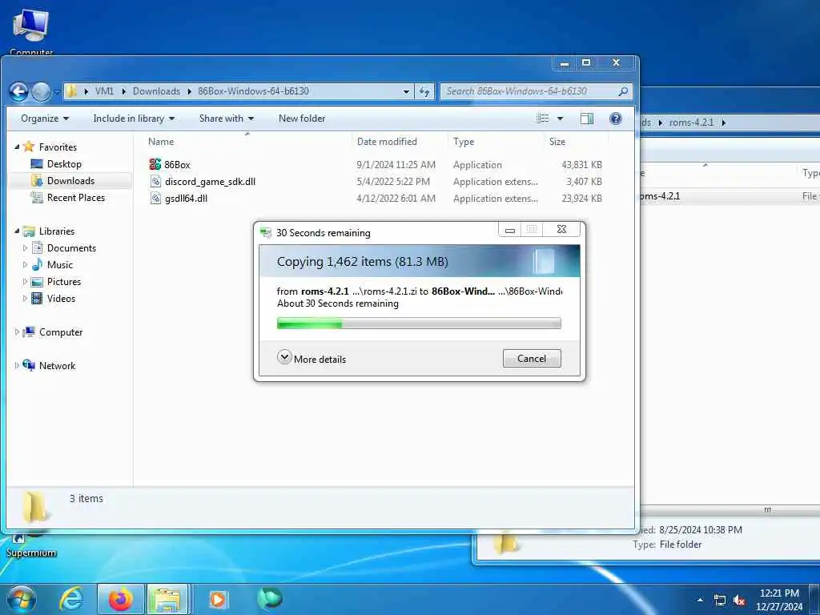Open the view options dropdown arrow

pyautogui.click(x=560, y=119)
